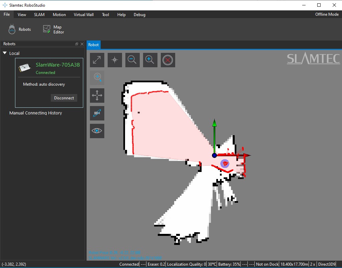Screen dimensions: 342x268
Task: Click the fit-to-view expand arrows icon
Action: point(97,60)
